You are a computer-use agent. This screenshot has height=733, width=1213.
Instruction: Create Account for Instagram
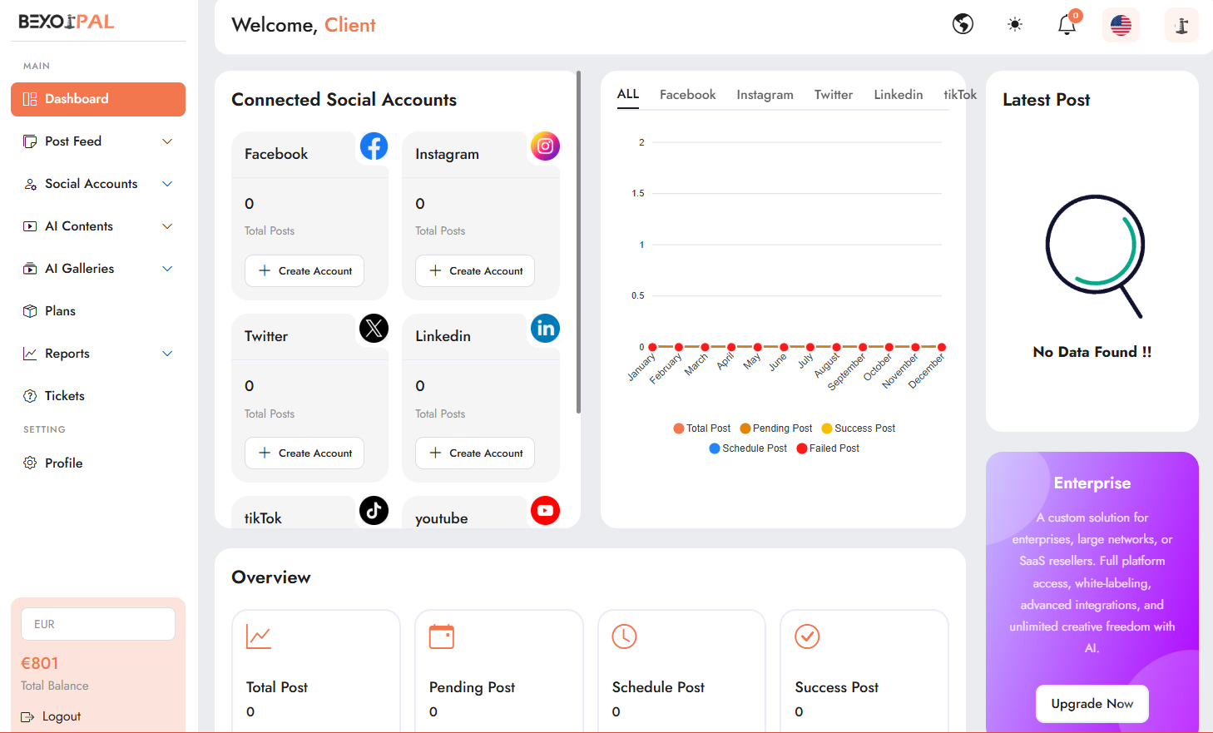point(475,271)
